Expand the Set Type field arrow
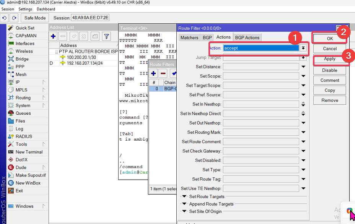The width and height of the screenshot is (355, 224). (303, 170)
